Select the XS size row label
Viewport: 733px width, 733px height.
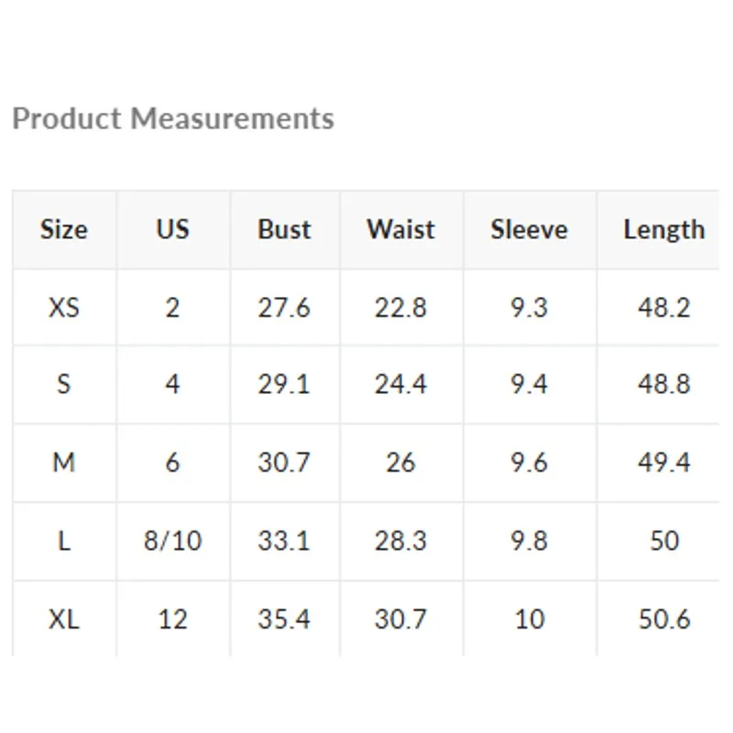pos(63,307)
